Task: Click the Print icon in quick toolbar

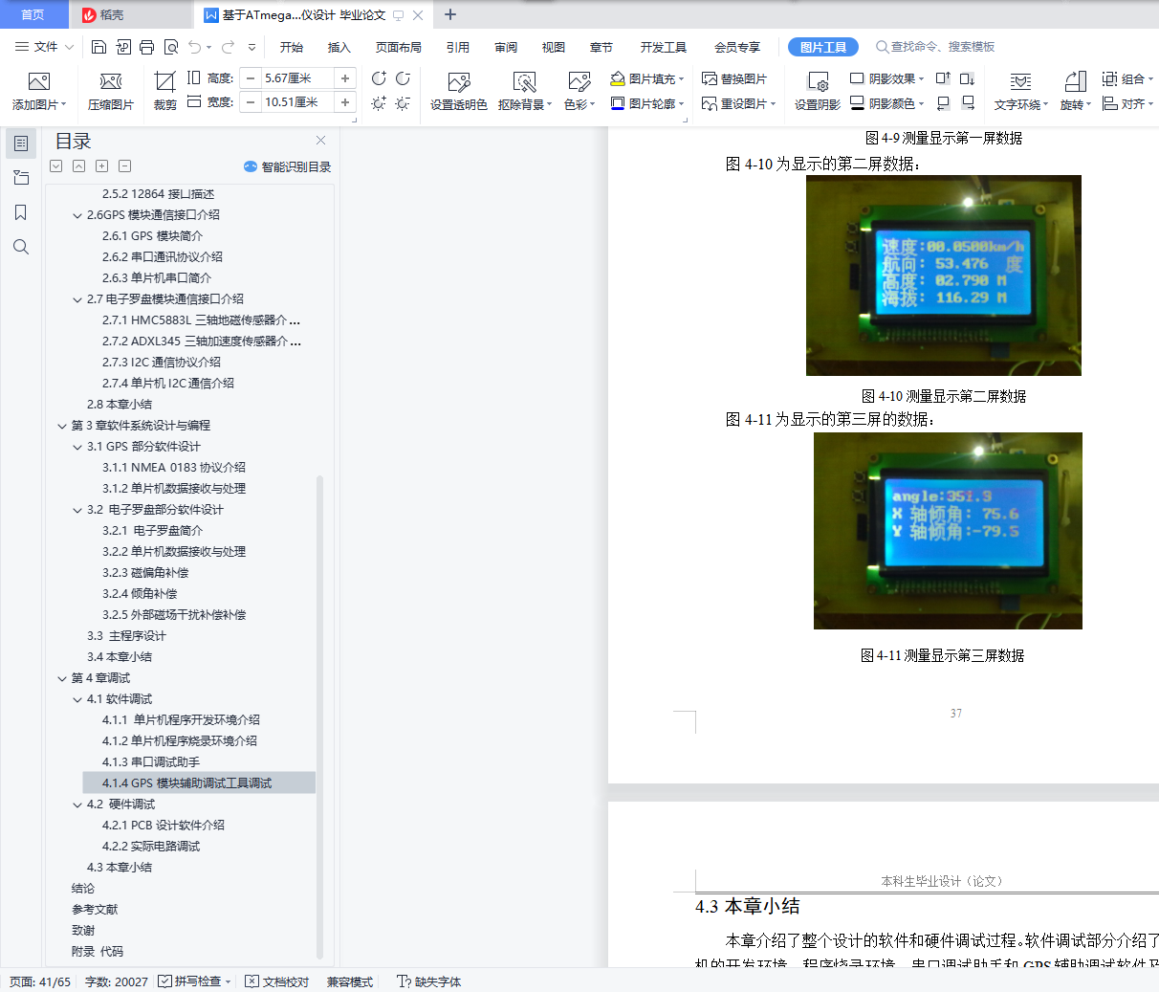Action: tap(146, 47)
